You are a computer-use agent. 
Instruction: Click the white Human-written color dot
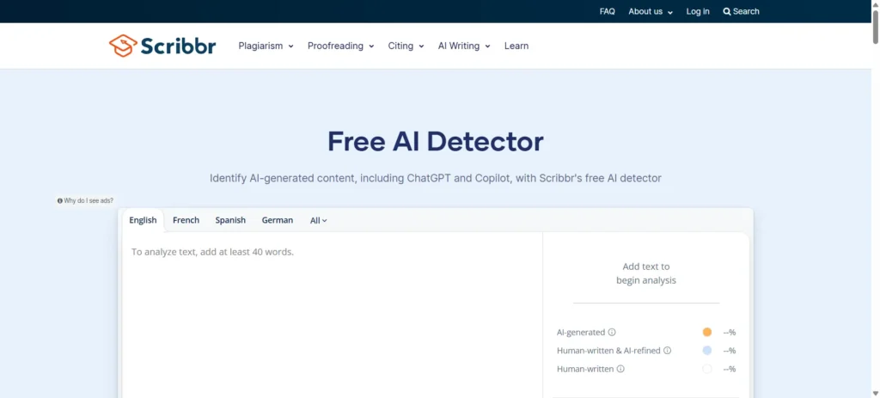coord(707,369)
